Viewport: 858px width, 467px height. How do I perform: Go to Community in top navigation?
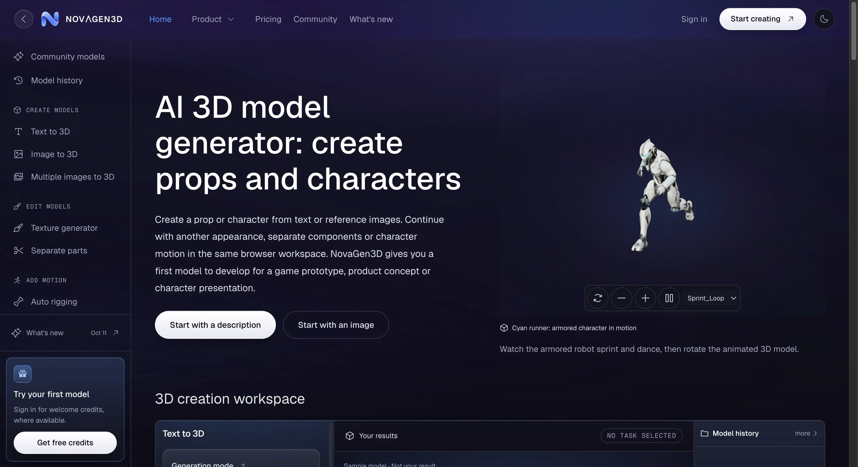tap(315, 19)
